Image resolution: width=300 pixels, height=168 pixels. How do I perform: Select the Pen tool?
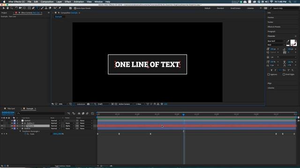[33, 8]
